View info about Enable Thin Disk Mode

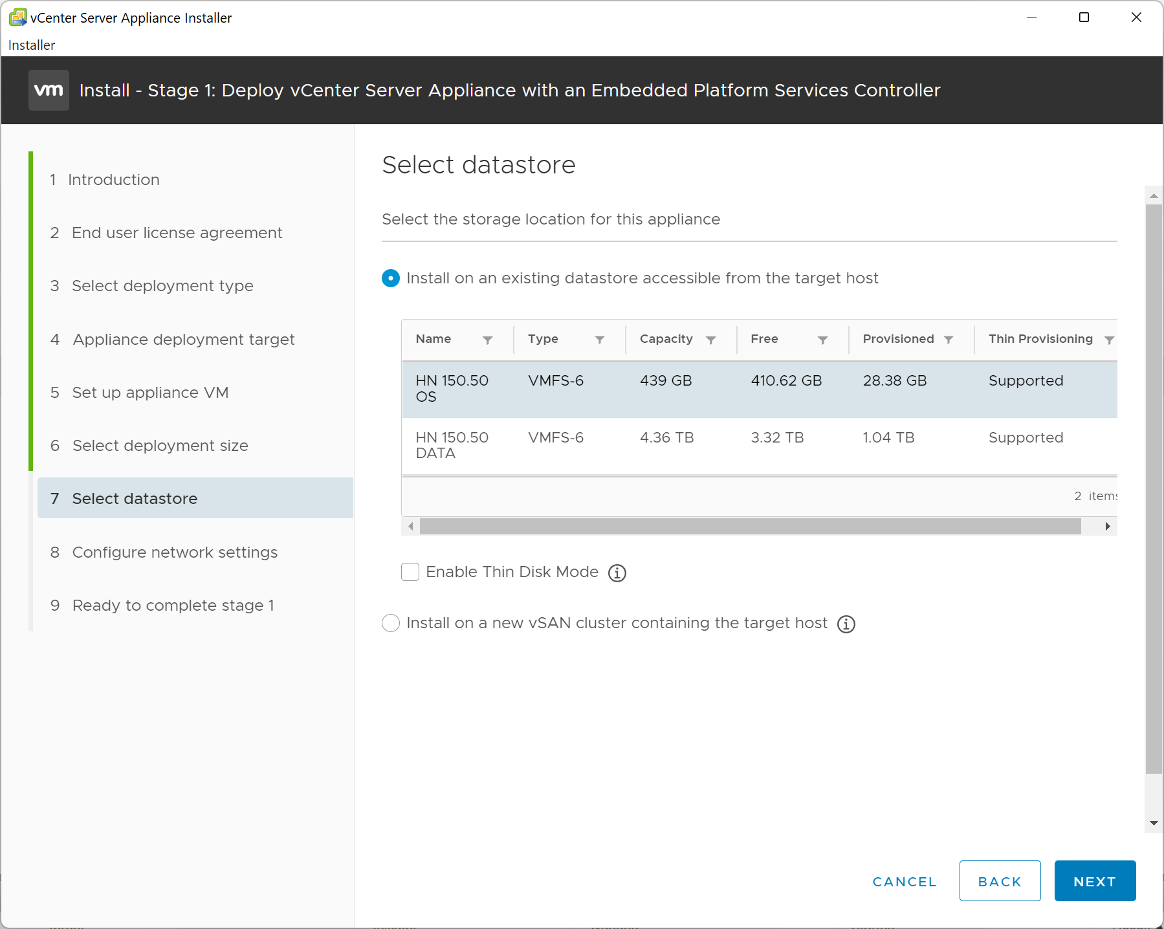tap(617, 573)
